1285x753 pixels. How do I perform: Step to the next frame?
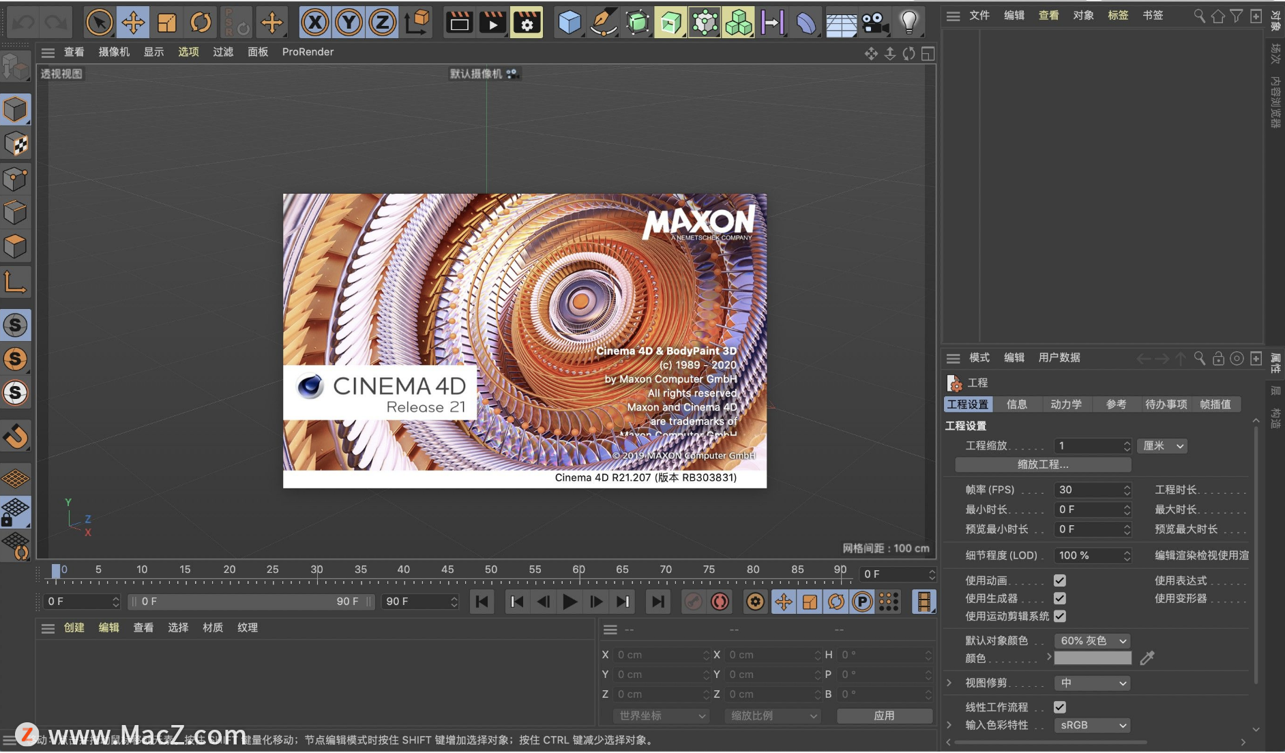pyautogui.click(x=596, y=602)
